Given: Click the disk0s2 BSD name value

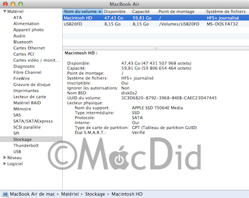Looking at the screenshot, I should 129,93.
